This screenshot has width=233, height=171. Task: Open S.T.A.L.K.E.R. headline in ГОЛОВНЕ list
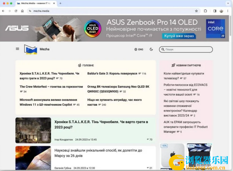pyautogui.click(x=49, y=76)
